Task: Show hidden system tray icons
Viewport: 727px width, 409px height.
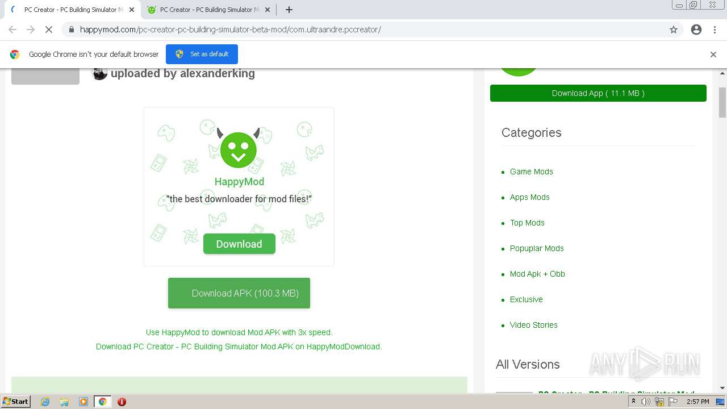Action: [633, 402]
